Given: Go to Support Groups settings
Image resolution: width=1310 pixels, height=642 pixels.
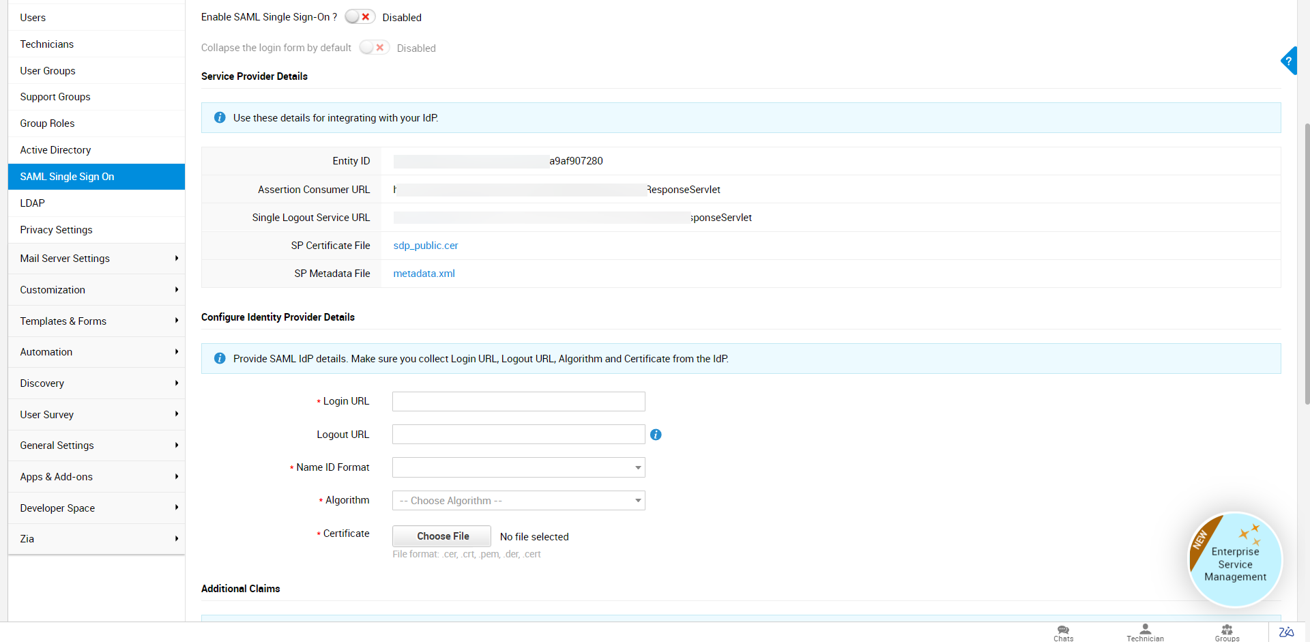Looking at the screenshot, I should click(x=96, y=97).
